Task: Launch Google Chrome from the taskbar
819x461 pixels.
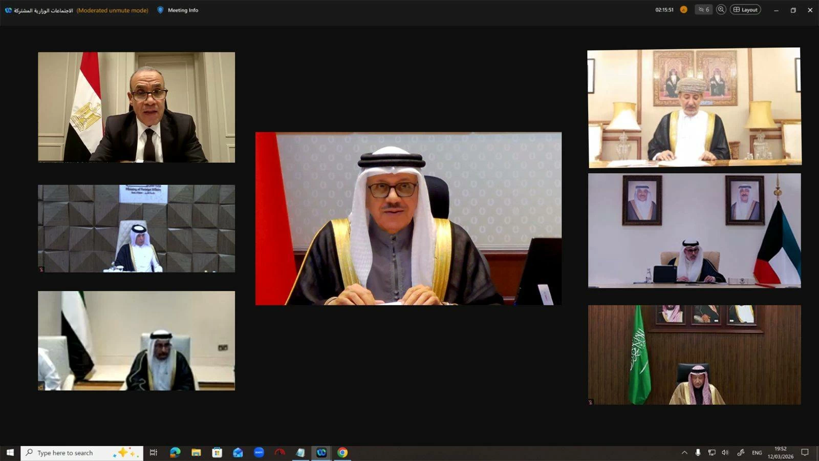Action: pyautogui.click(x=341, y=452)
